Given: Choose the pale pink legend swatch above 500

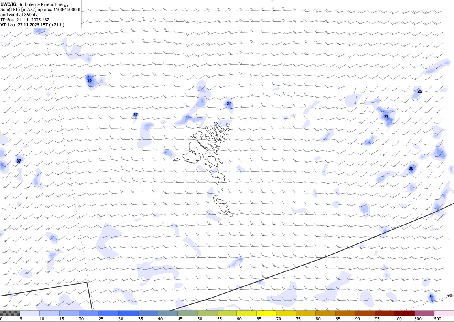Looking at the screenshot, I should point(444,313).
